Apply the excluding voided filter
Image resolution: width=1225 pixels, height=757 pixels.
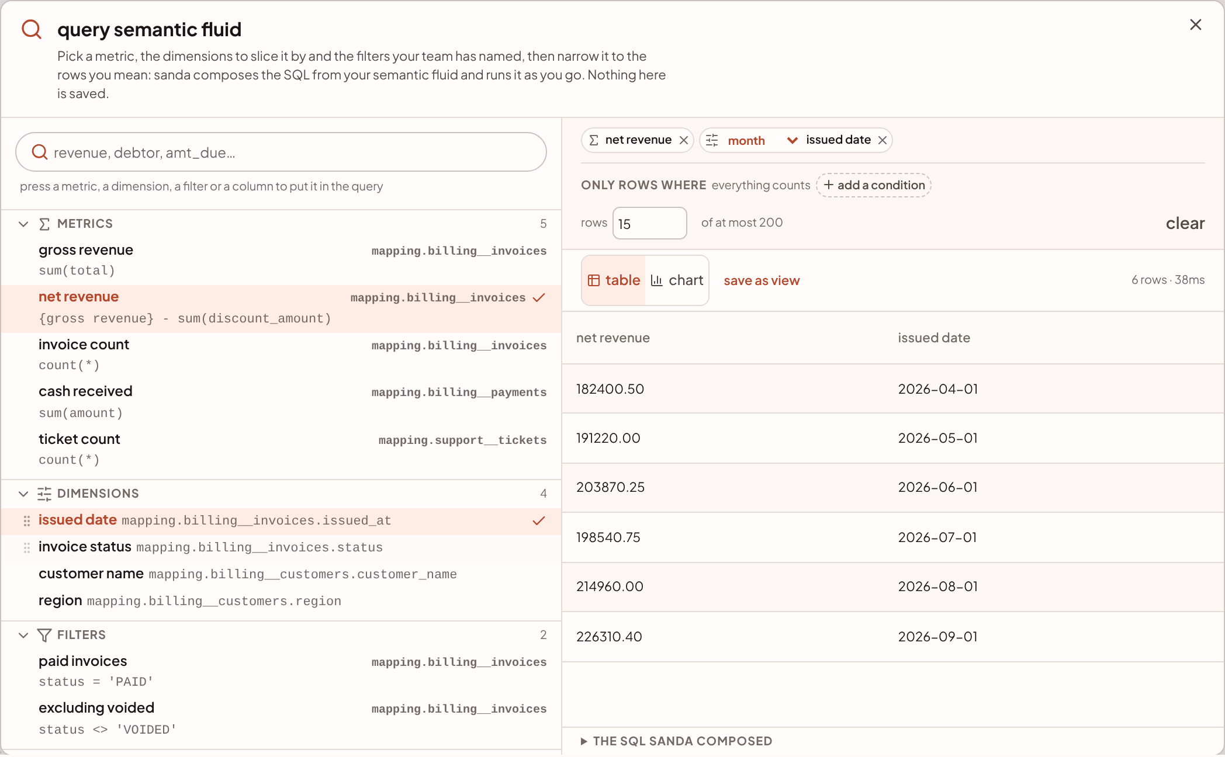[x=281, y=718]
